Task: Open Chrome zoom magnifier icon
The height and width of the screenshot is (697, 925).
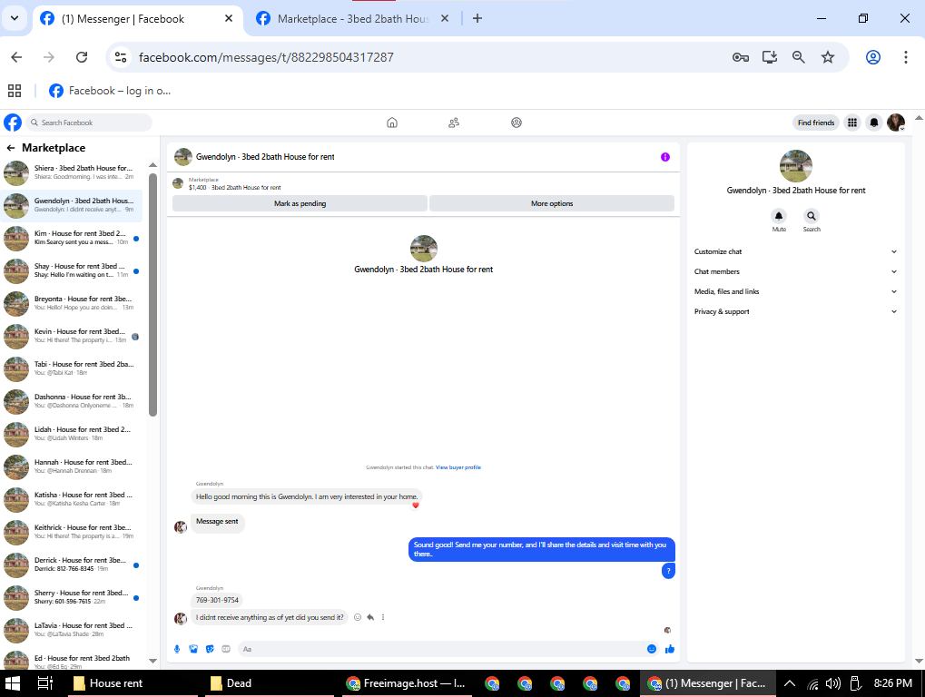Action: pos(798,57)
